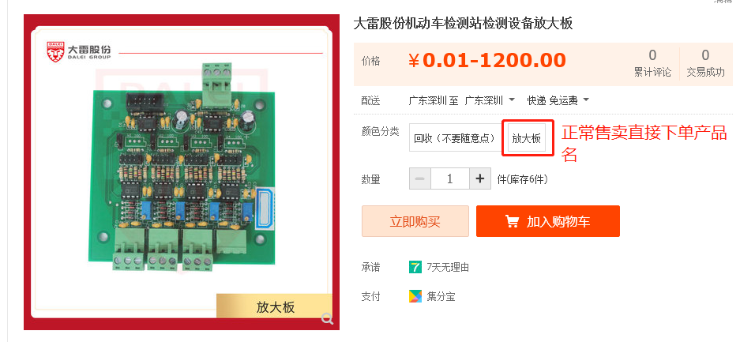The image size is (740, 342).
Task: Click the 立即购买 button
Action: (x=415, y=221)
